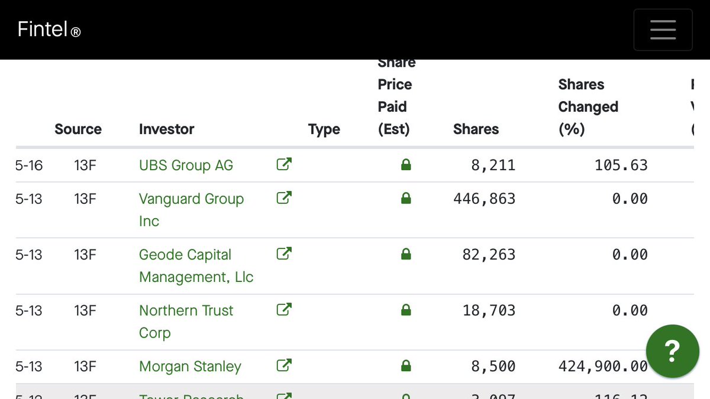Go to the Fintel home logo
Viewport: 710px width, 399px height.
tap(49, 29)
